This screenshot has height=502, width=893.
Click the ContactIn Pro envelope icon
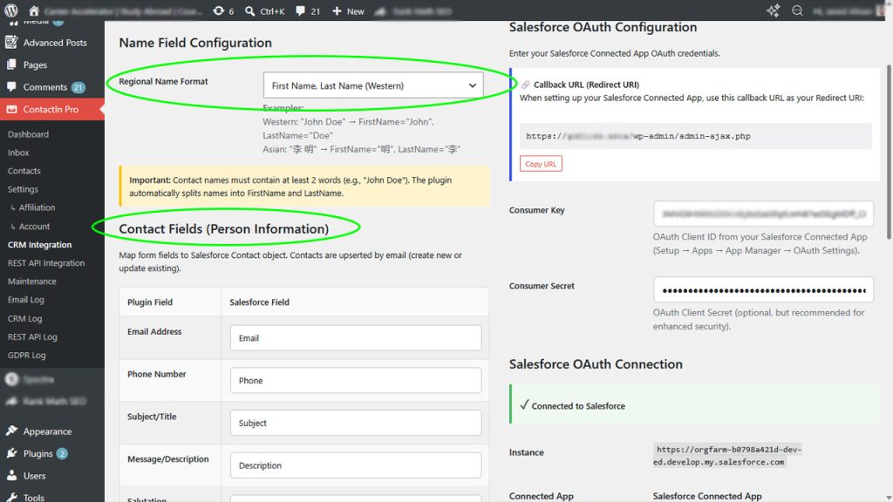(11, 109)
